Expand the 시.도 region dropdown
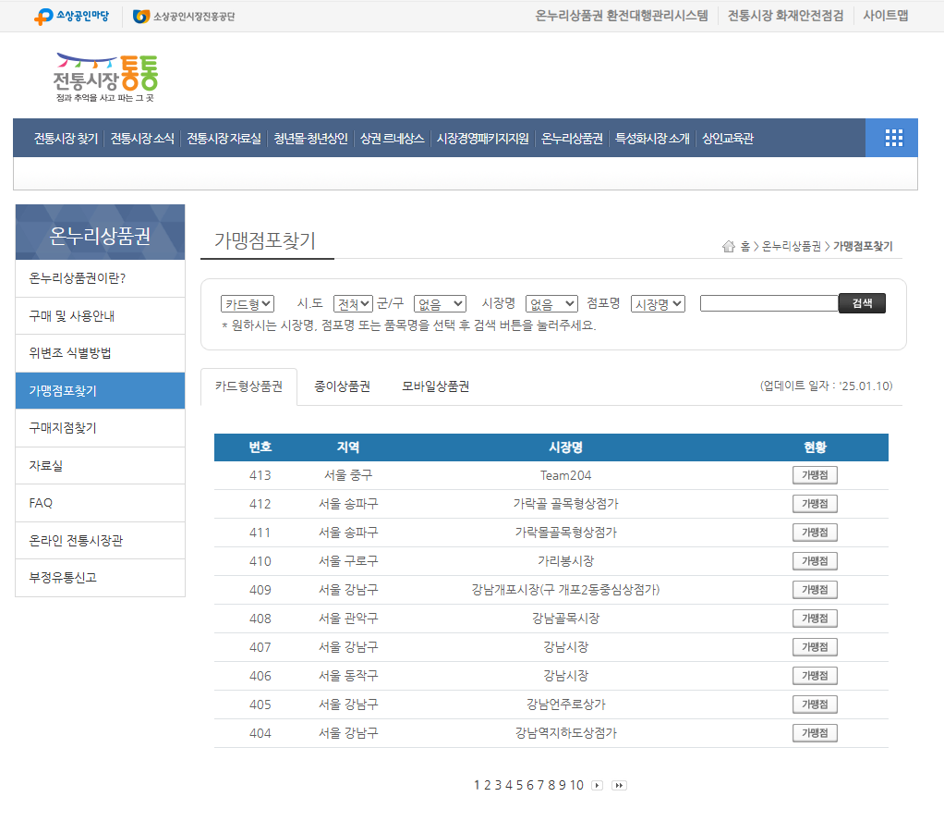944x821 pixels. (x=354, y=302)
